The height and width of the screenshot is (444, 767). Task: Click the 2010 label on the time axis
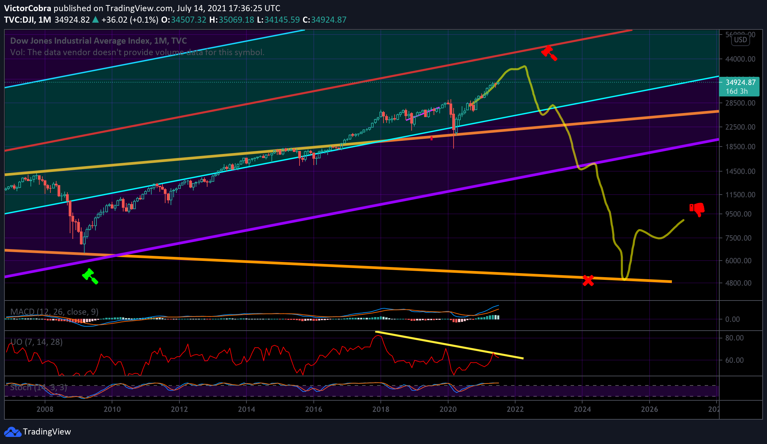pos(112,409)
